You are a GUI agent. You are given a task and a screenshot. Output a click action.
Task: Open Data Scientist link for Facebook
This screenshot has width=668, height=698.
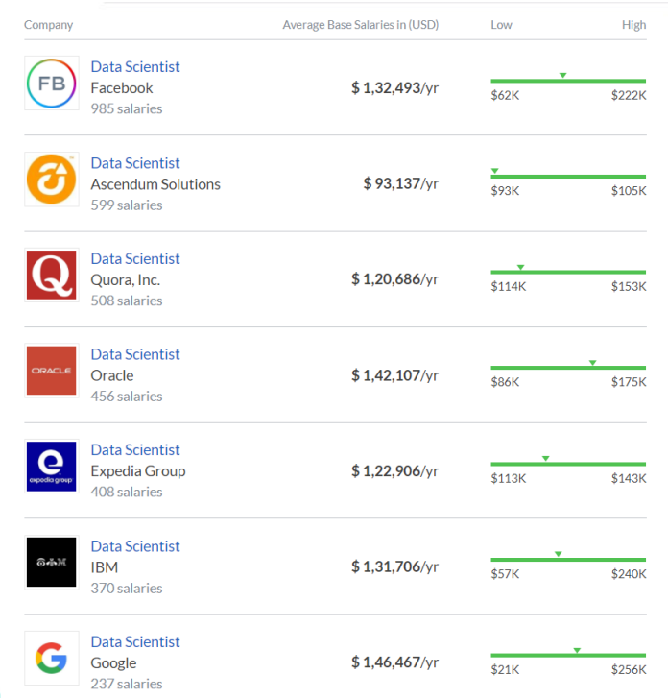[x=135, y=66]
